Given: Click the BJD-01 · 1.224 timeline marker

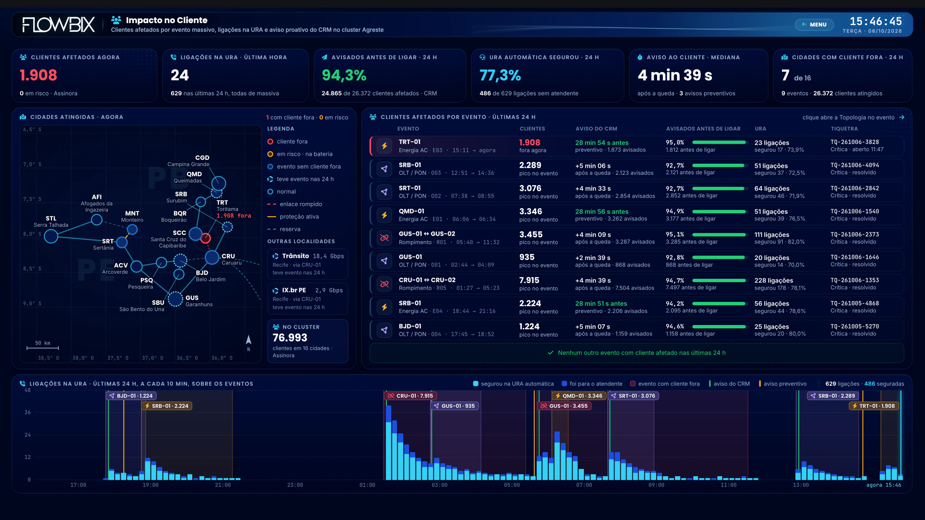Looking at the screenshot, I should pyautogui.click(x=131, y=396).
